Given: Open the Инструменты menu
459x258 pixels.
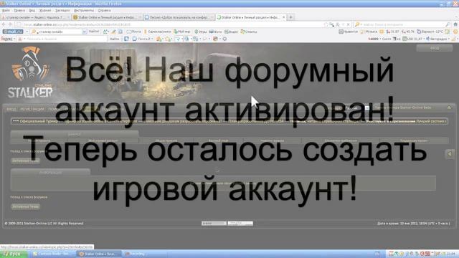Looking at the screenshot, I should (x=84, y=10).
